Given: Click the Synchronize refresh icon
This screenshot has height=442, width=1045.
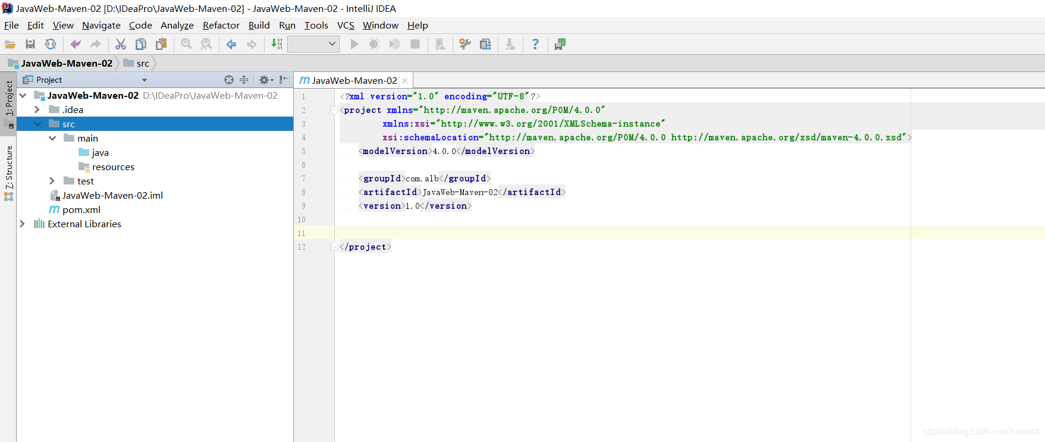Looking at the screenshot, I should [x=51, y=44].
